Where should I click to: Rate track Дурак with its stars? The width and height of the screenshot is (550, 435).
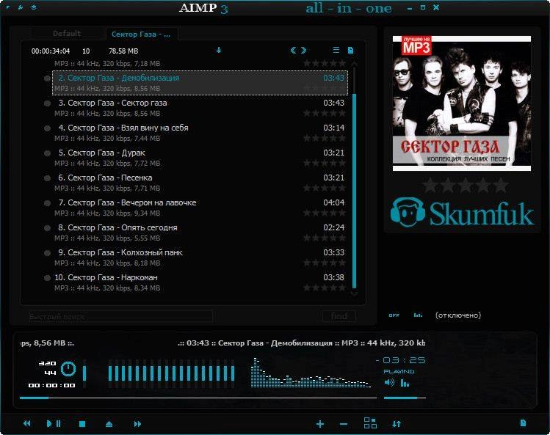tap(325, 163)
